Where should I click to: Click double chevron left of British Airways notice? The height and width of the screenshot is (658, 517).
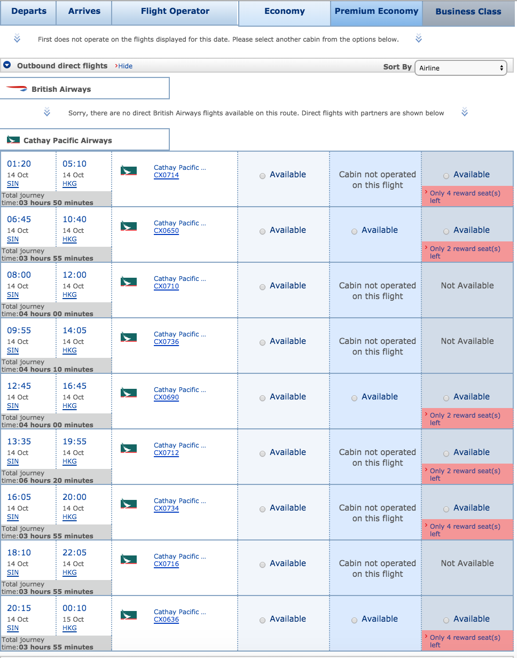coord(47,112)
